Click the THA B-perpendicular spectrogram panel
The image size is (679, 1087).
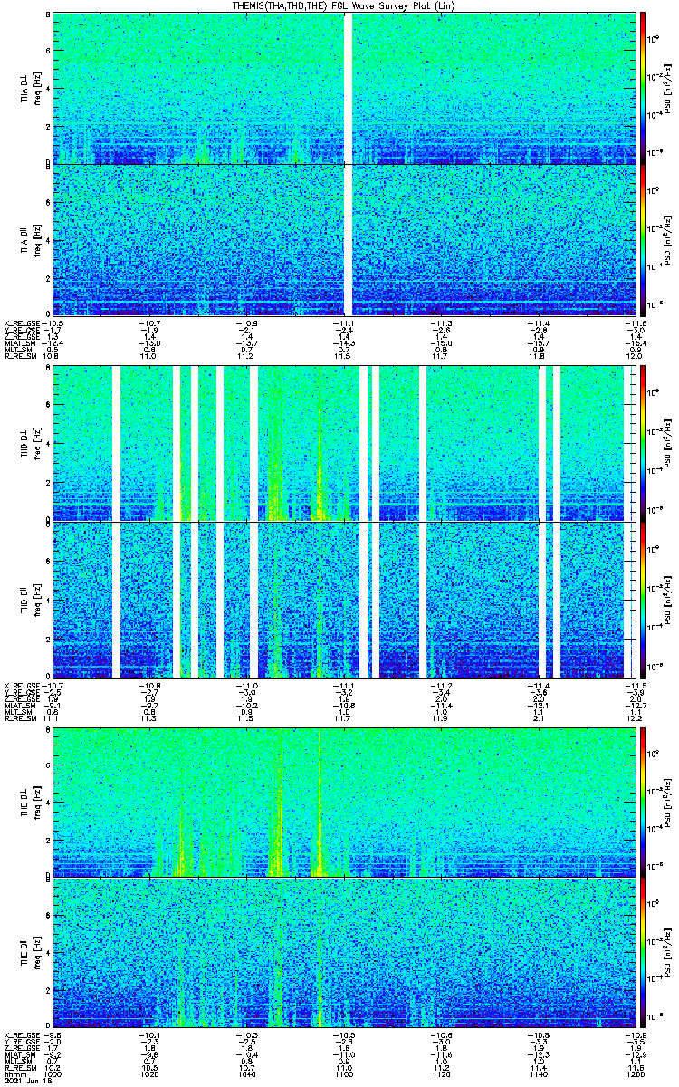(342, 88)
